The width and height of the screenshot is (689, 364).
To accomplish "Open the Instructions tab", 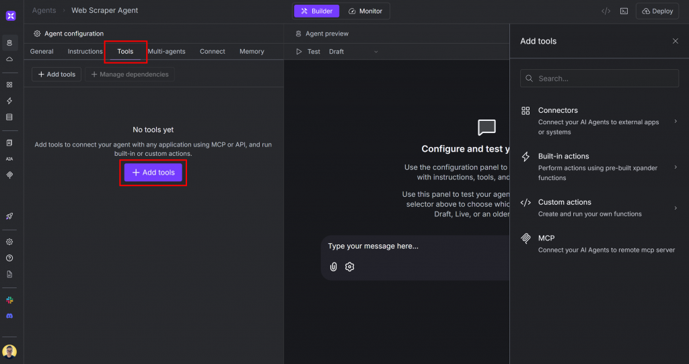I will [x=85, y=51].
